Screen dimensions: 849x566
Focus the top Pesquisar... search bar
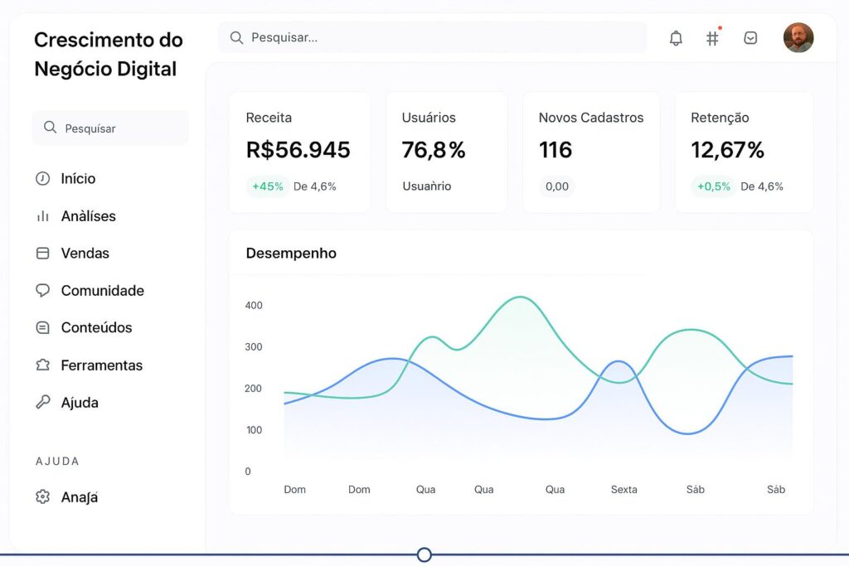pyautogui.click(x=431, y=37)
